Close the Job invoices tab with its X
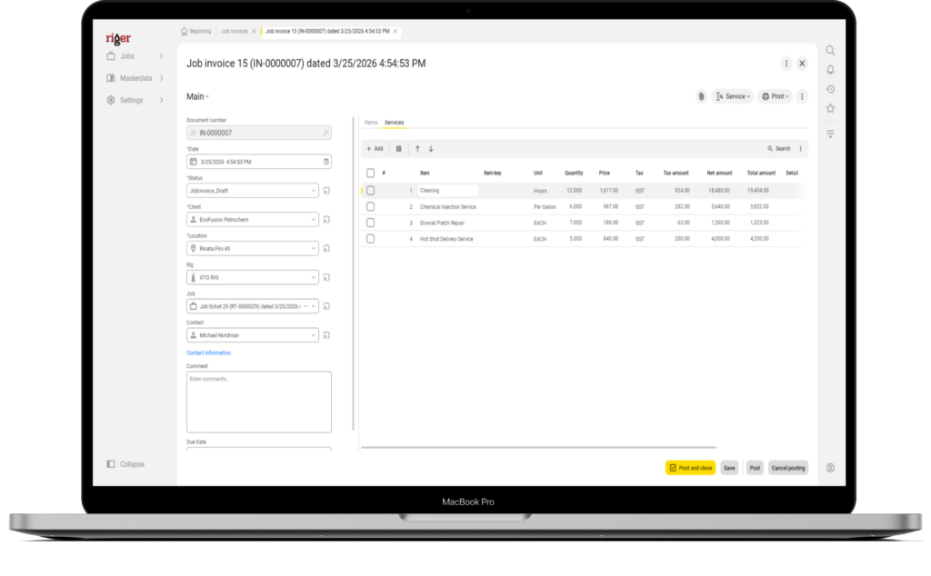Image resolution: width=931 pixels, height=576 pixels. pos(254,32)
